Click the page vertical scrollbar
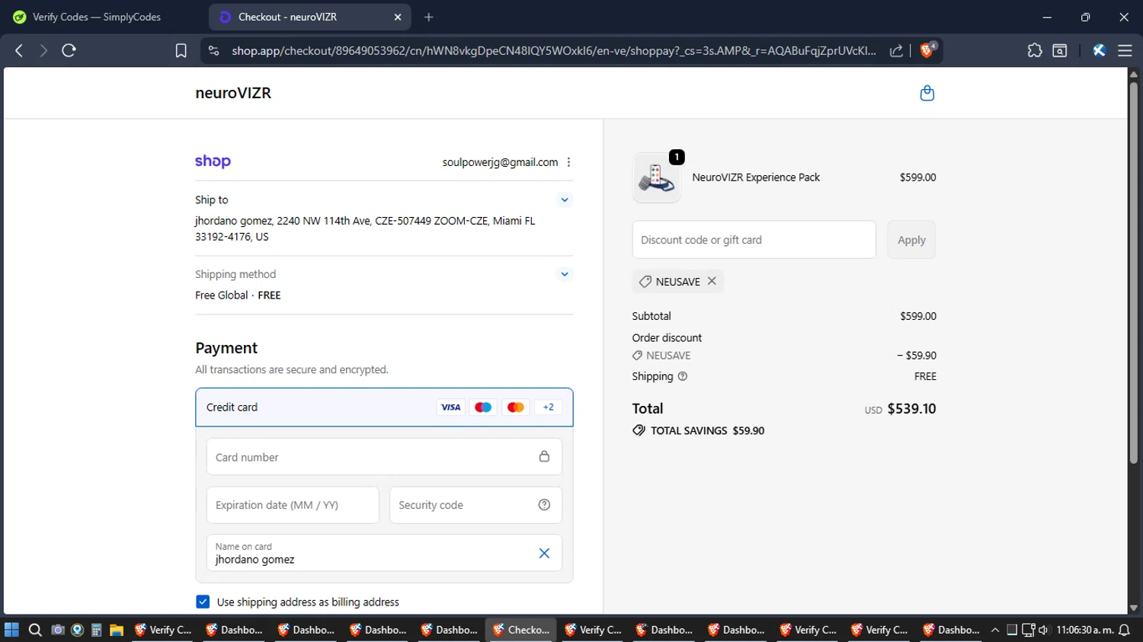This screenshot has width=1143, height=642. click(1133, 272)
